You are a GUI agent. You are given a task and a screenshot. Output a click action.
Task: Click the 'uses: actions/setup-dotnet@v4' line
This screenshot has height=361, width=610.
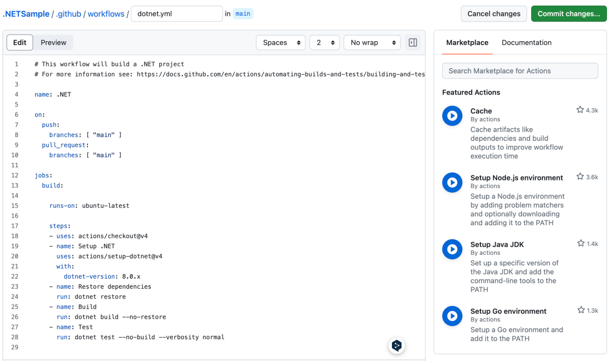tap(109, 256)
